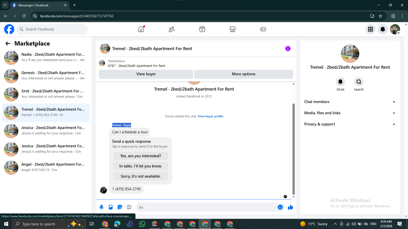Open Microsoft Edge from the taskbar
This screenshot has height=229, width=408.
(x=117, y=224)
